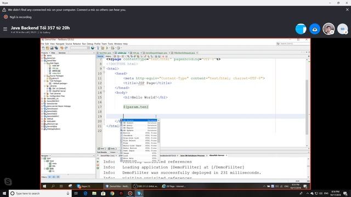The image size is (351, 197).
Task: Collapse the Web Pages folder node
Action: 45,63
